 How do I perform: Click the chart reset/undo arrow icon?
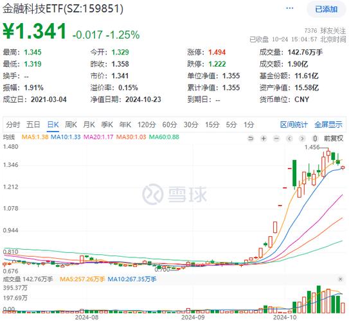[x=251, y=139]
